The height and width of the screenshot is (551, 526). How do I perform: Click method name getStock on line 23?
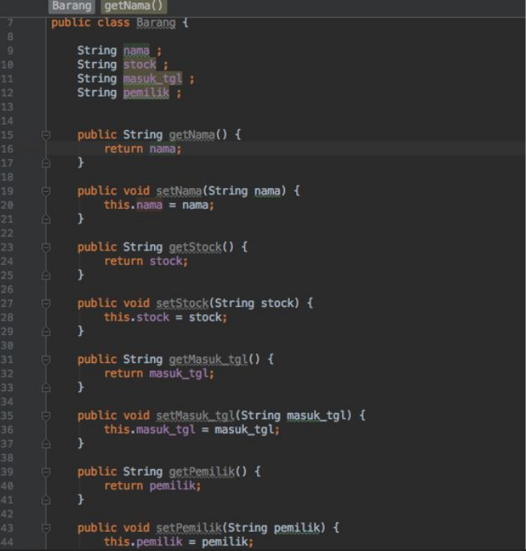coord(195,247)
